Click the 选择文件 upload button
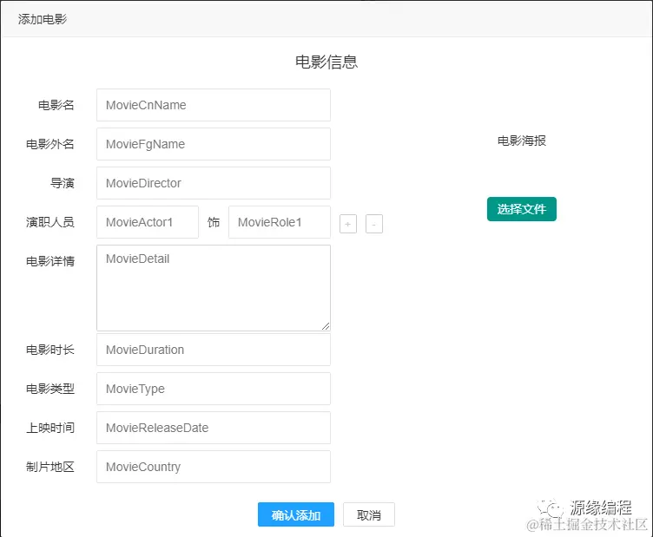This screenshot has width=653, height=537. [x=521, y=209]
